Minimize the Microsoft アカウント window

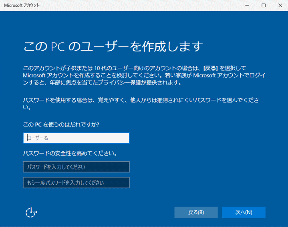[247, 5]
